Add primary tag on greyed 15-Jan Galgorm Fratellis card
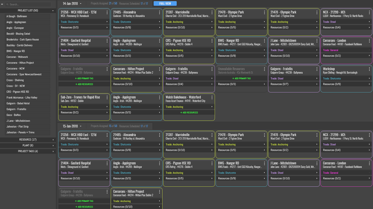This screenshot has width=373, height=209. pos(84,201)
